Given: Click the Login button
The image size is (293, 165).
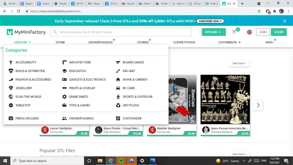Looking at the screenshot, I should pos(279,32).
